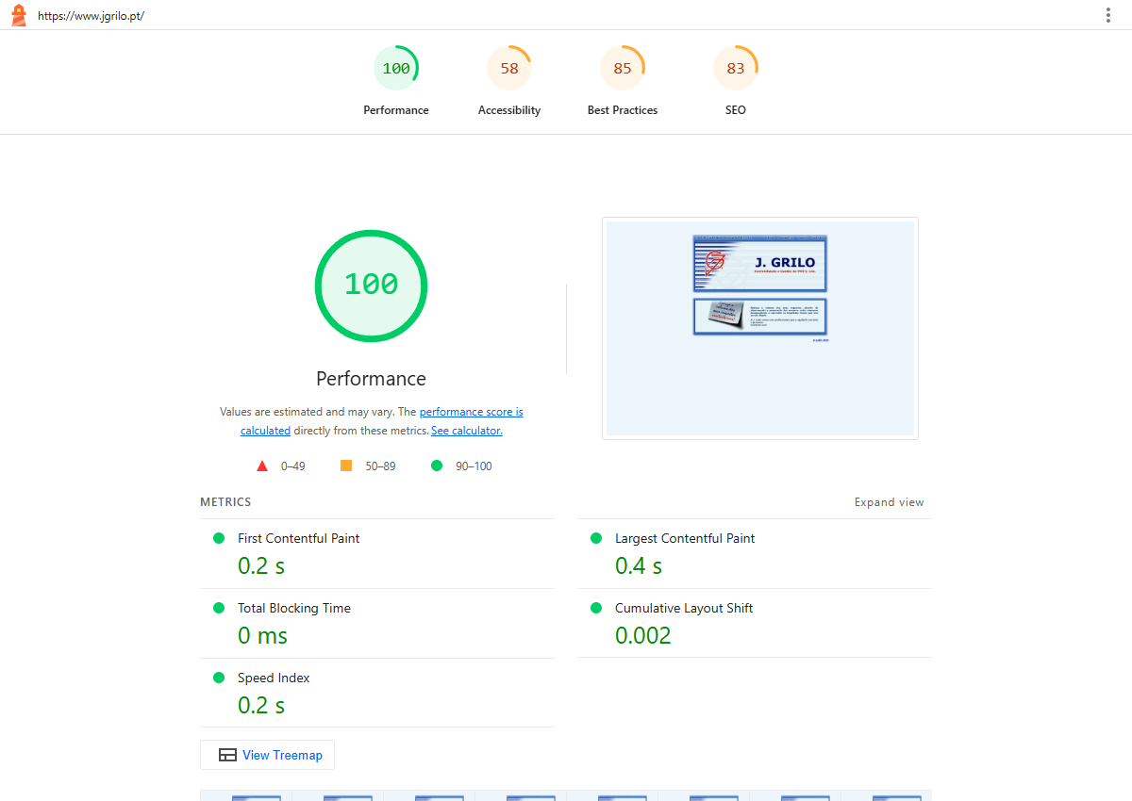This screenshot has width=1132, height=801.
Task: Click the first filmstrip thumbnail at bottom
Action: 246,795
